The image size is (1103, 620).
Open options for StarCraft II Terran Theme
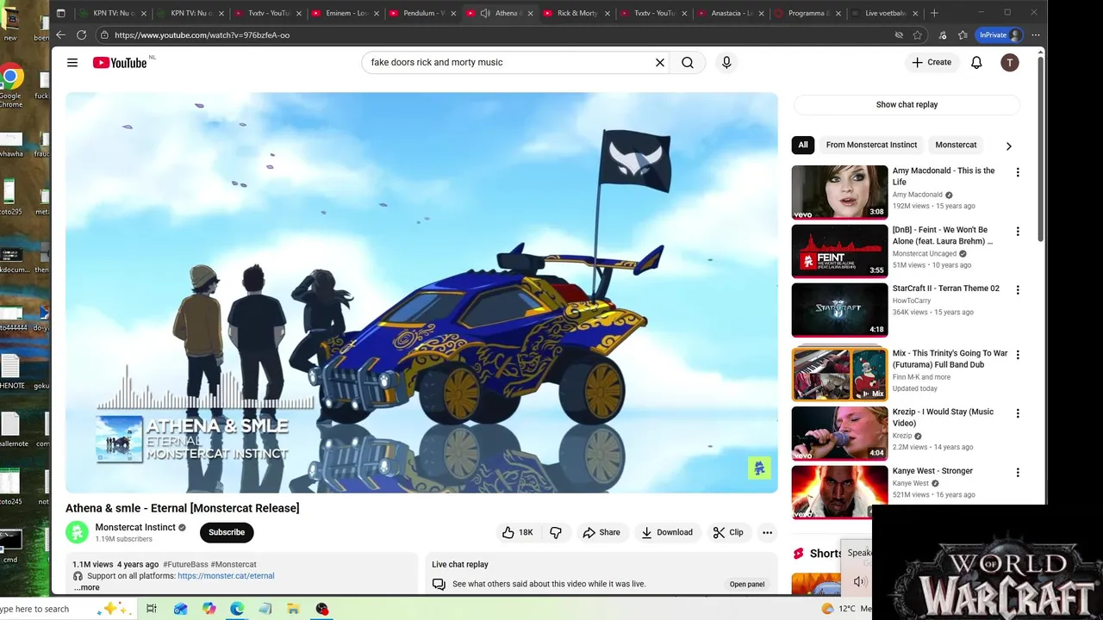tap(1018, 290)
